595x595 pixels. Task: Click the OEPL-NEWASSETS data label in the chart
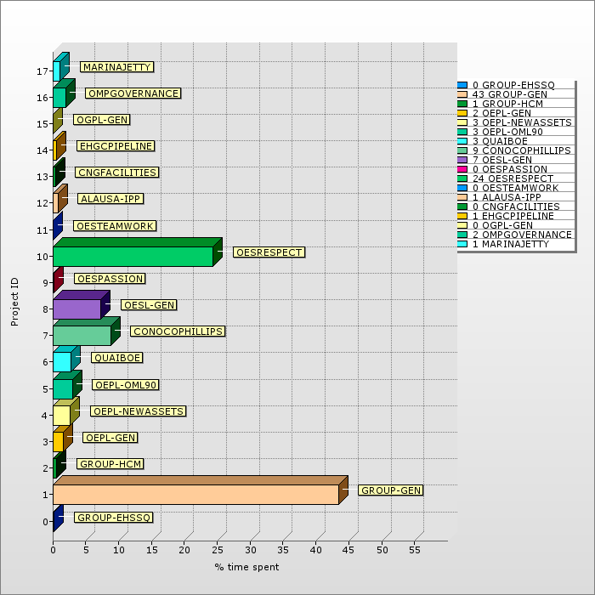tap(139, 411)
